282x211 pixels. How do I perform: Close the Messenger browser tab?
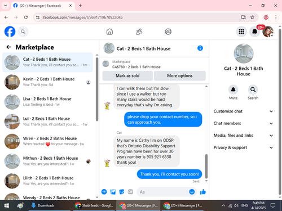(70, 6)
